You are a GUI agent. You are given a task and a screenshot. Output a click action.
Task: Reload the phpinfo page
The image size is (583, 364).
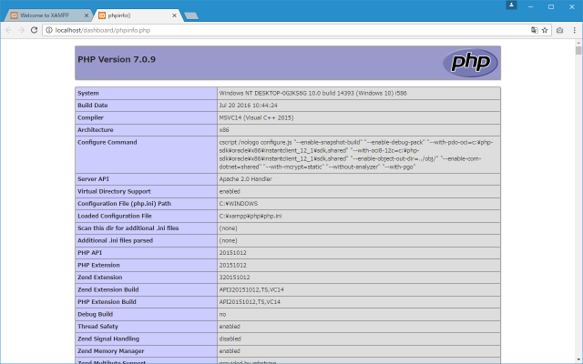click(34, 30)
